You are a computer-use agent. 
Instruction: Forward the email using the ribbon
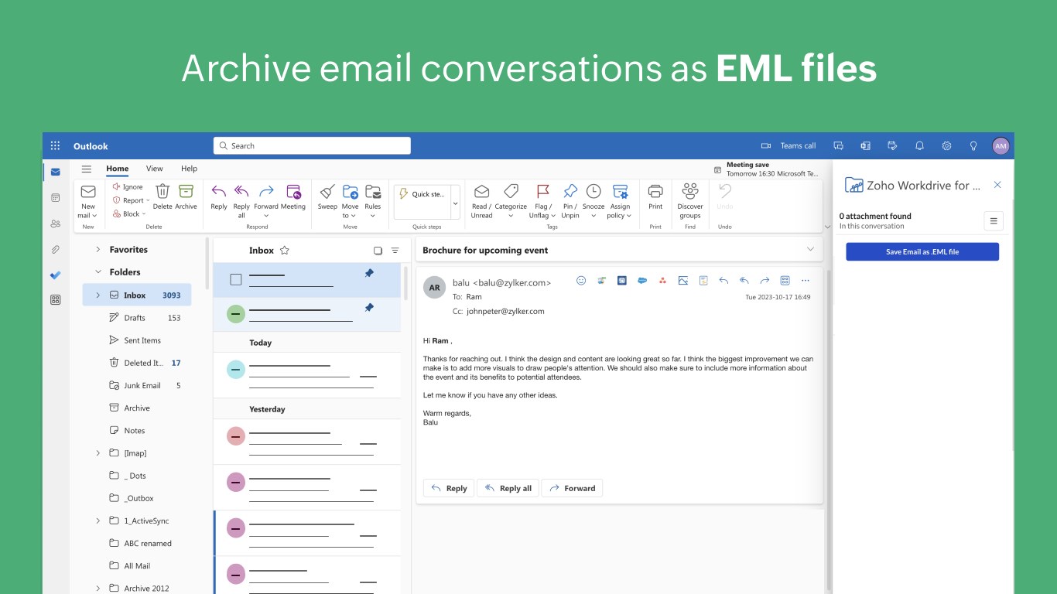266,201
